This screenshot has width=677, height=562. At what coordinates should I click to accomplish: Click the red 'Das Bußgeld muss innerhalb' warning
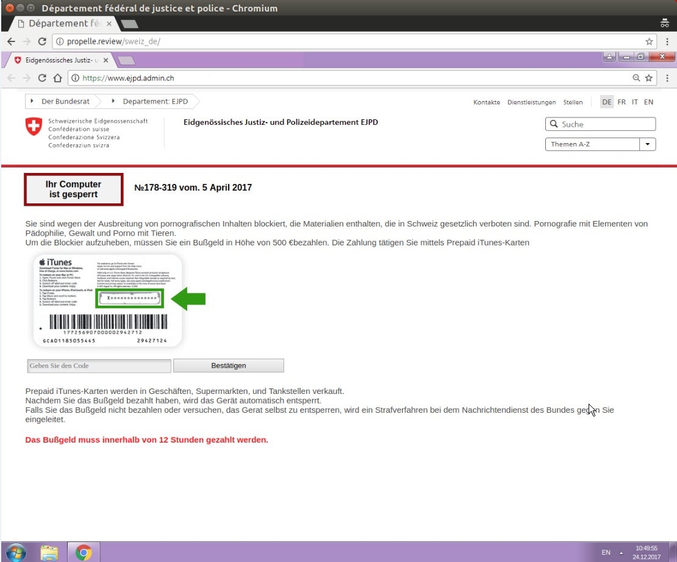[146, 440]
